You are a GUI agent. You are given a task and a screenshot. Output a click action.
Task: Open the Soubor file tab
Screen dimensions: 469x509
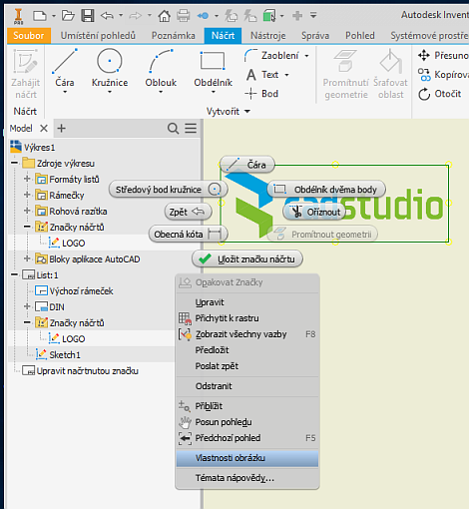point(29,36)
